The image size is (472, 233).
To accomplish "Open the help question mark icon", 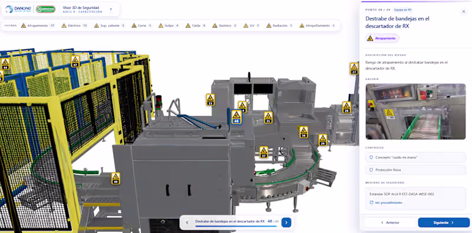I will pos(110,9).
